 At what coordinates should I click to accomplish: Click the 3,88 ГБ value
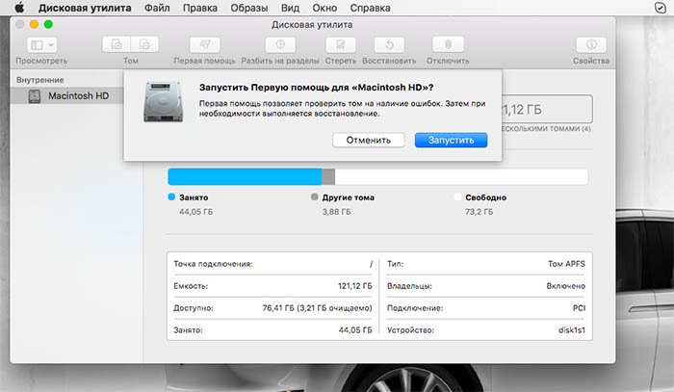click(x=337, y=212)
